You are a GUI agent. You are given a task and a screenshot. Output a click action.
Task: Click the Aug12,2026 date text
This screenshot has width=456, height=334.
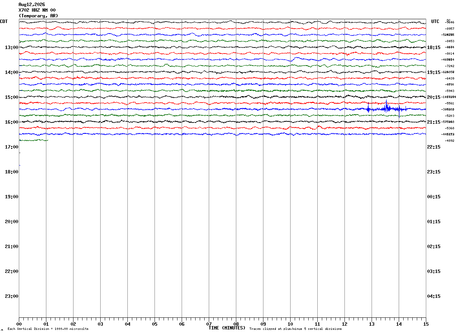click(32, 5)
